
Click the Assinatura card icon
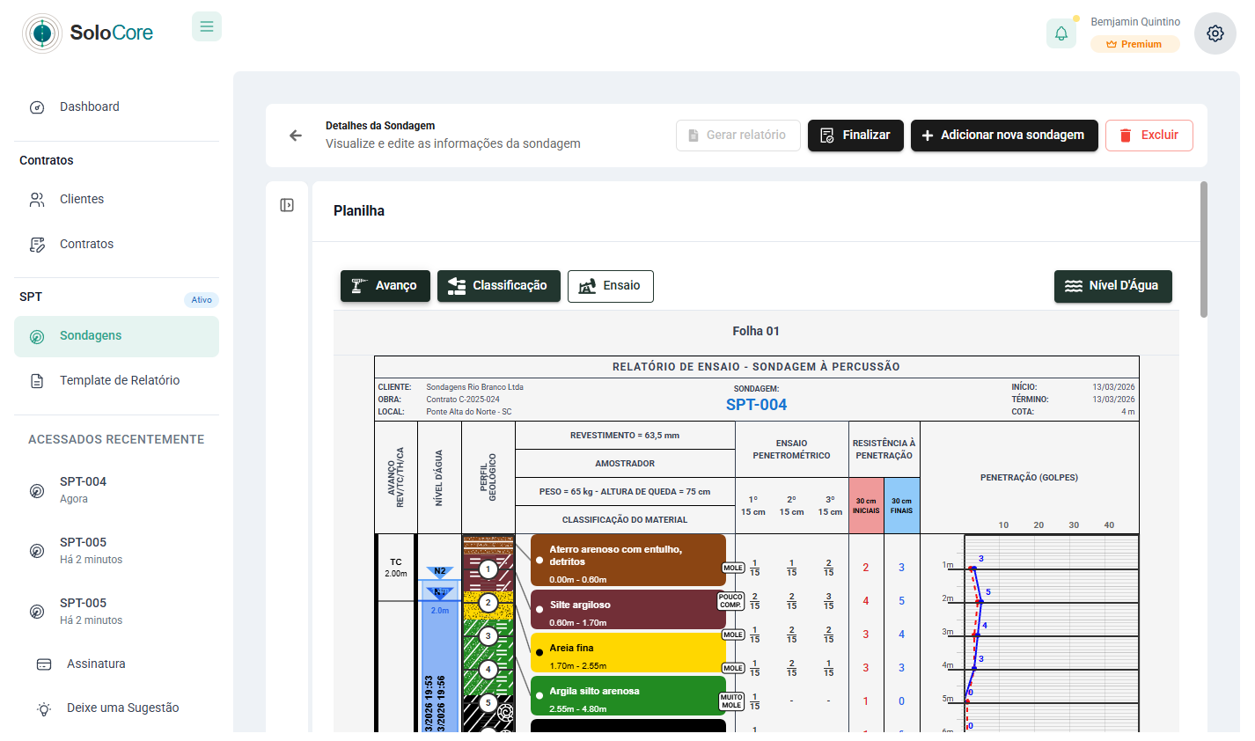point(44,664)
